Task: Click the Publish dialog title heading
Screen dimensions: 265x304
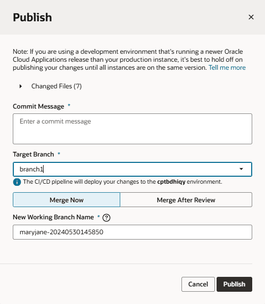Action: (32, 18)
